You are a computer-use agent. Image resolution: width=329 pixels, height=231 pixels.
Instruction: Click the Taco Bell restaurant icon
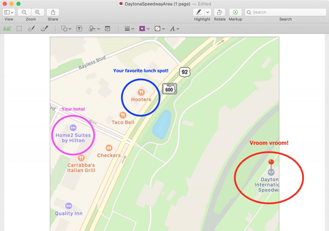(123, 115)
